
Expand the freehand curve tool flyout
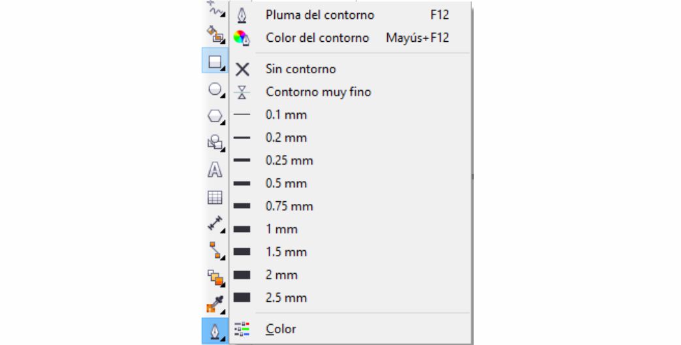point(215,10)
